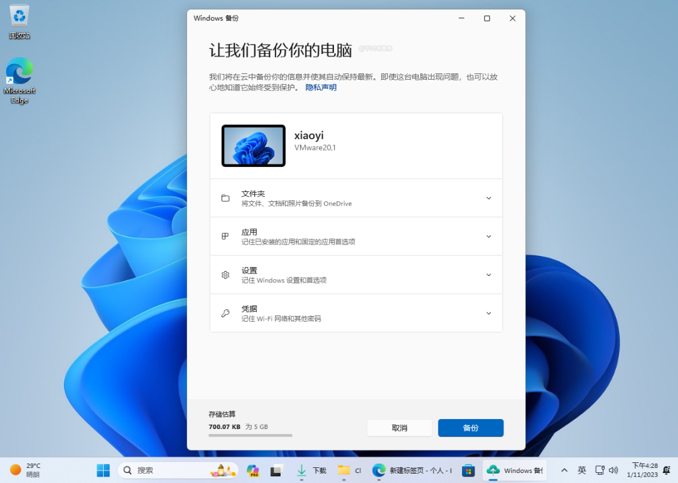Image resolution: width=678 pixels, height=483 pixels.
Task: Switch input language 英 indicator
Action: coord(582,470)
